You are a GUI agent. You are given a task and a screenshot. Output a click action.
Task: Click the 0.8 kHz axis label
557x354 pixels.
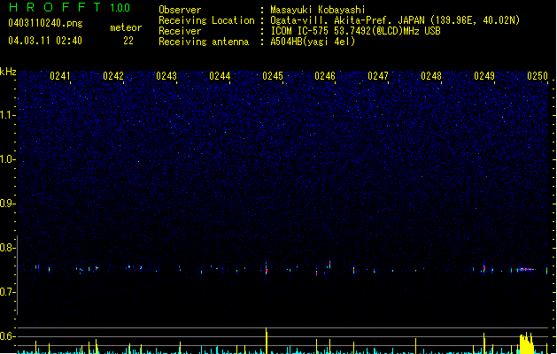pos(7,248)
